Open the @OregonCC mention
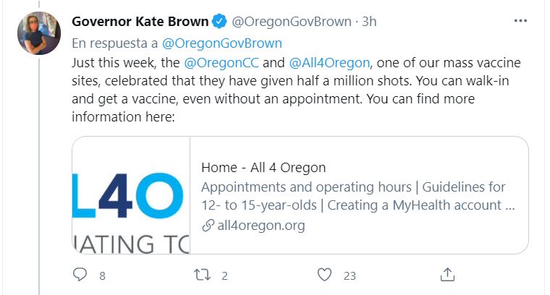 (x=219, y=64)
